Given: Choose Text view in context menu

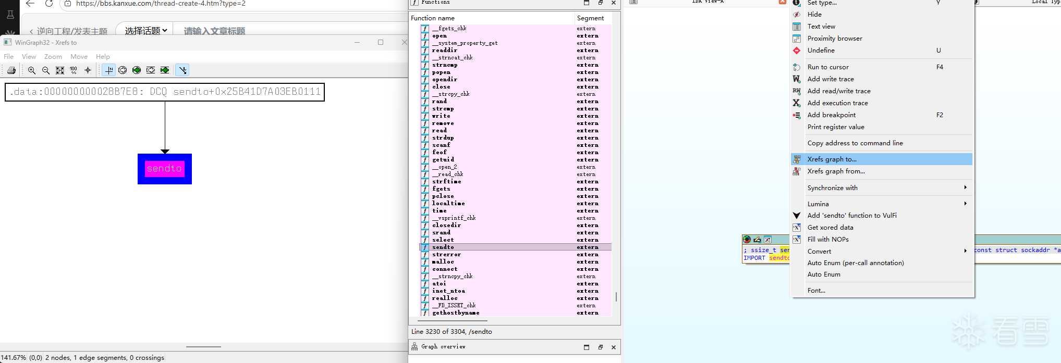Looking at the screenshot, I should pos(882,27).
